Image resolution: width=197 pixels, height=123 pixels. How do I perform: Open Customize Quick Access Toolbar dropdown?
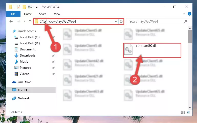(x=37, y=7)
